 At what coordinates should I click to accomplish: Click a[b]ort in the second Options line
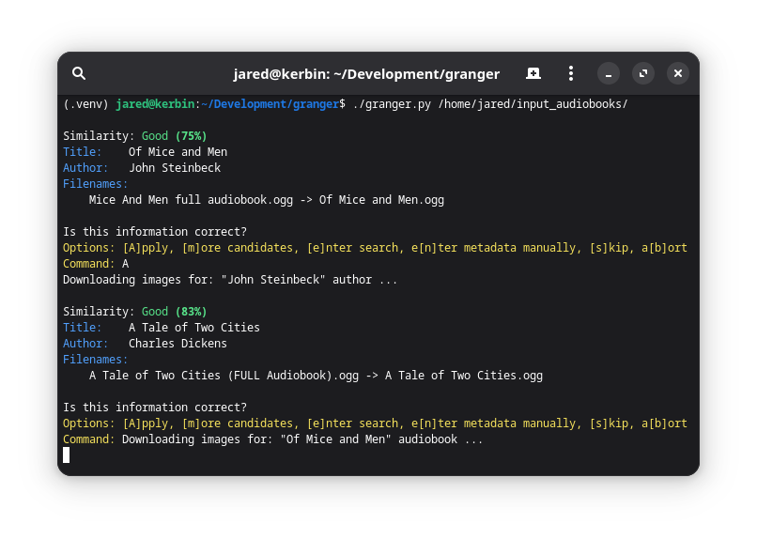tap(664, 423)
